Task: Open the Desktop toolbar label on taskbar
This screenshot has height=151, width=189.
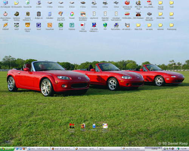Action: click(x=154, y=149)
